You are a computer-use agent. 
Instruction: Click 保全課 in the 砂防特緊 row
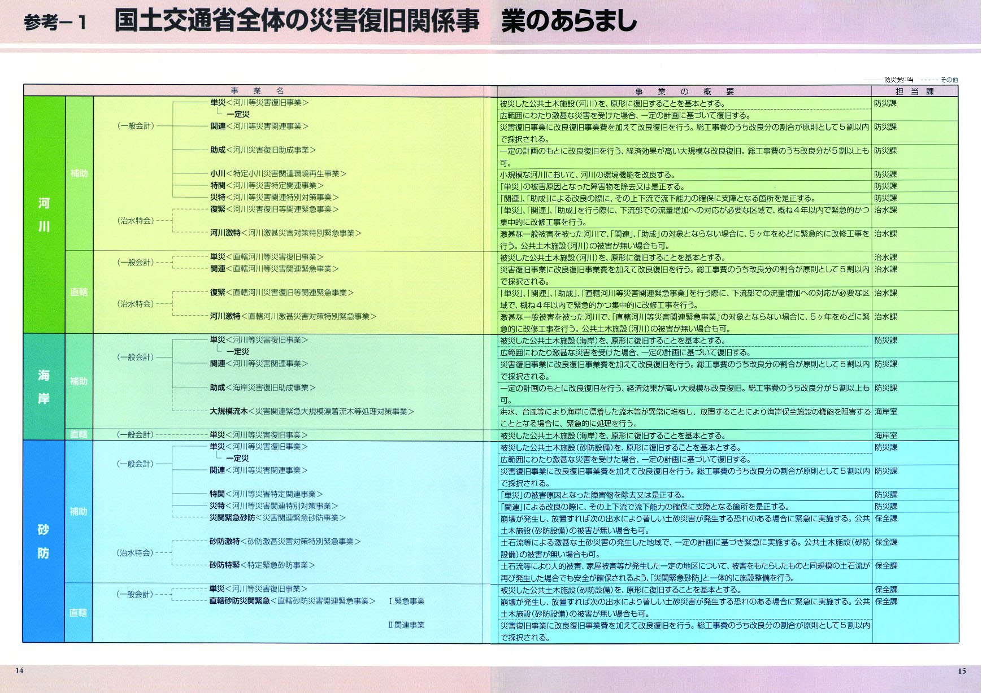886,565
